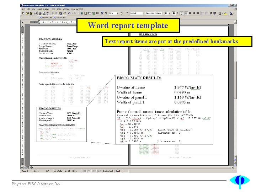Open the Edit menu

click(28, 9)
